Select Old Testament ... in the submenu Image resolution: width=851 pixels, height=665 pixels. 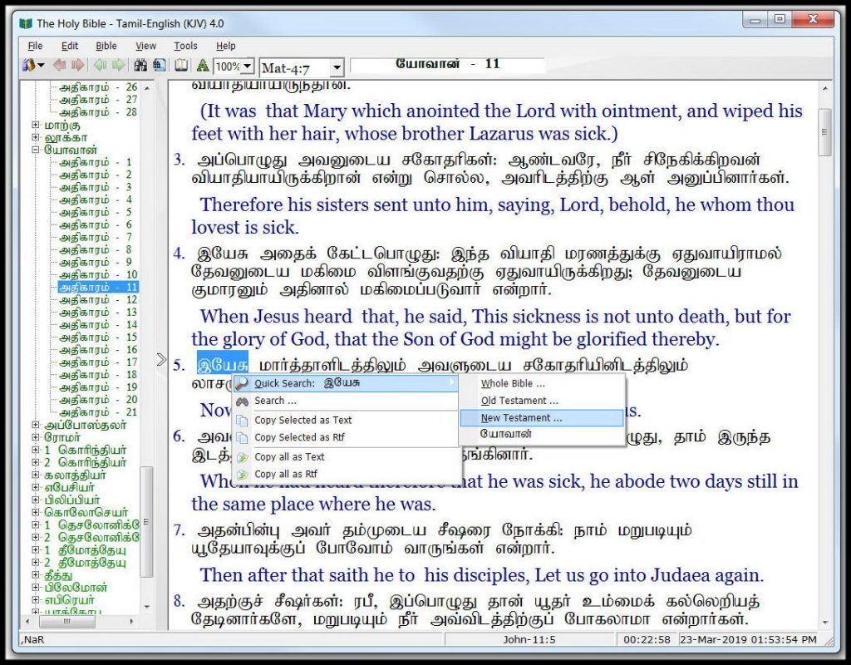tap(542, 401)
